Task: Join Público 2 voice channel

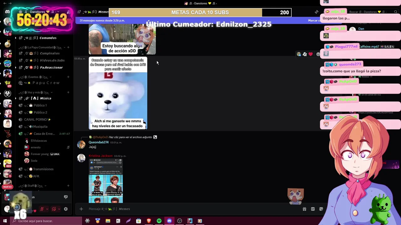Action: [44, 112]
